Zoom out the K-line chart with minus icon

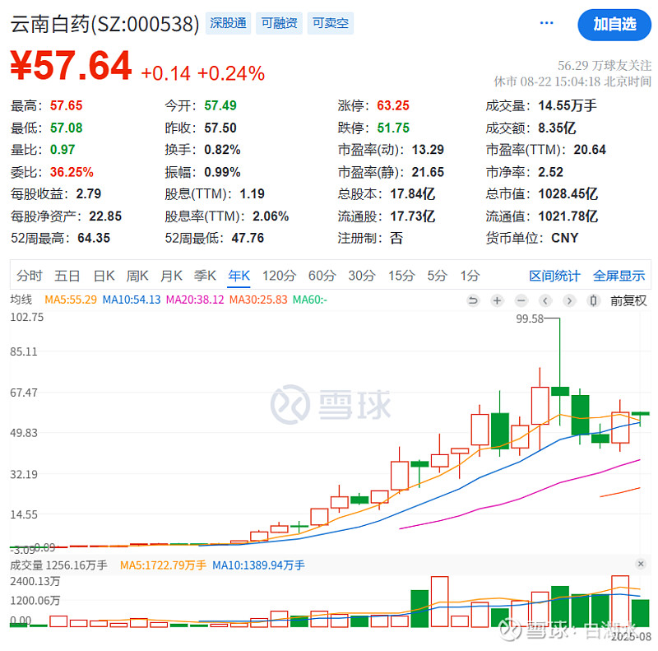[x=521, y=300]
